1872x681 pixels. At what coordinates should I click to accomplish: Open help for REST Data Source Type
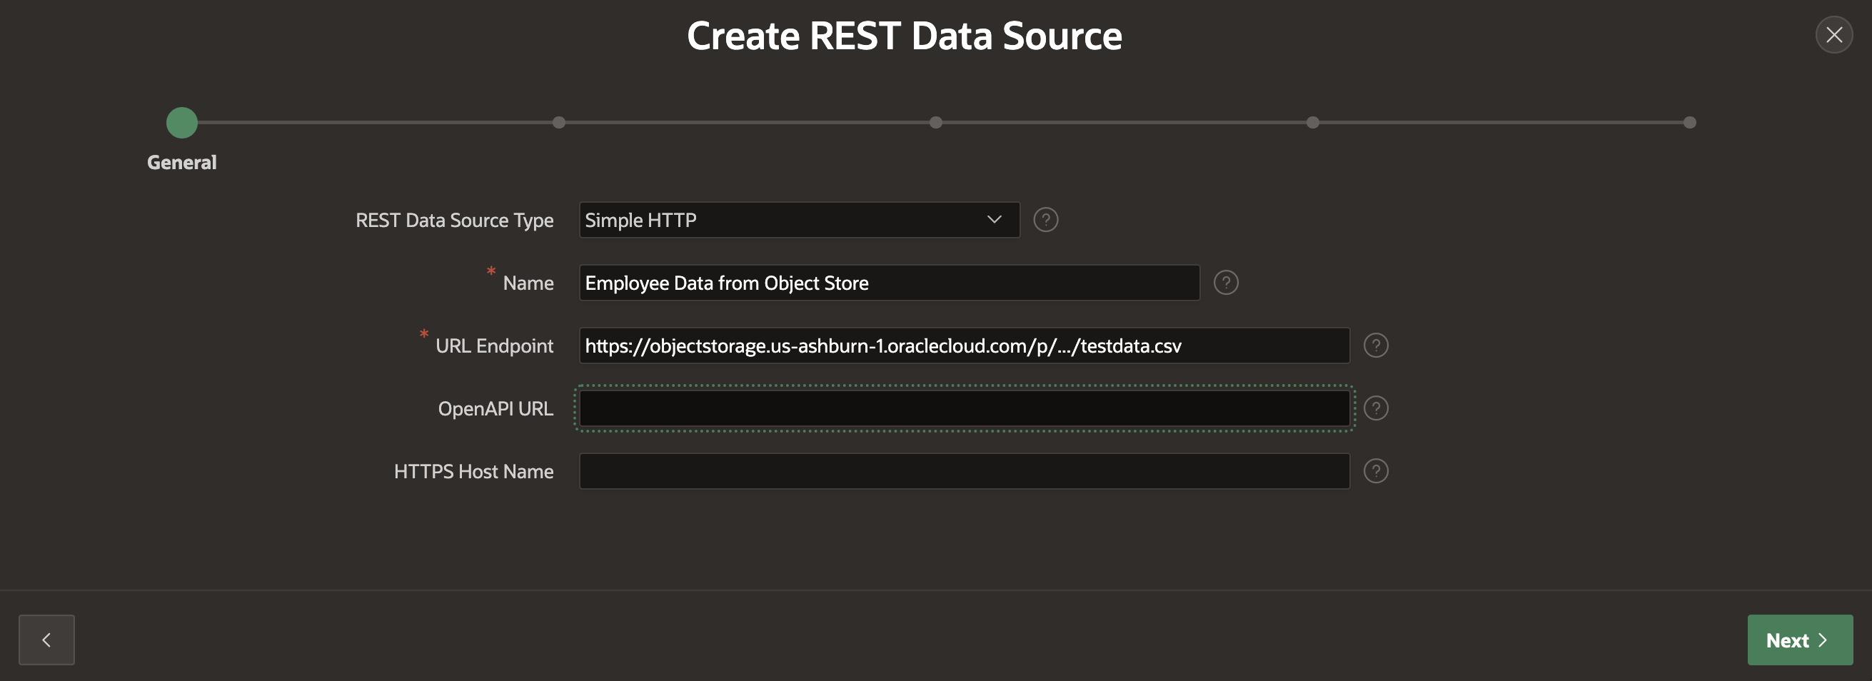[1046, 219]
